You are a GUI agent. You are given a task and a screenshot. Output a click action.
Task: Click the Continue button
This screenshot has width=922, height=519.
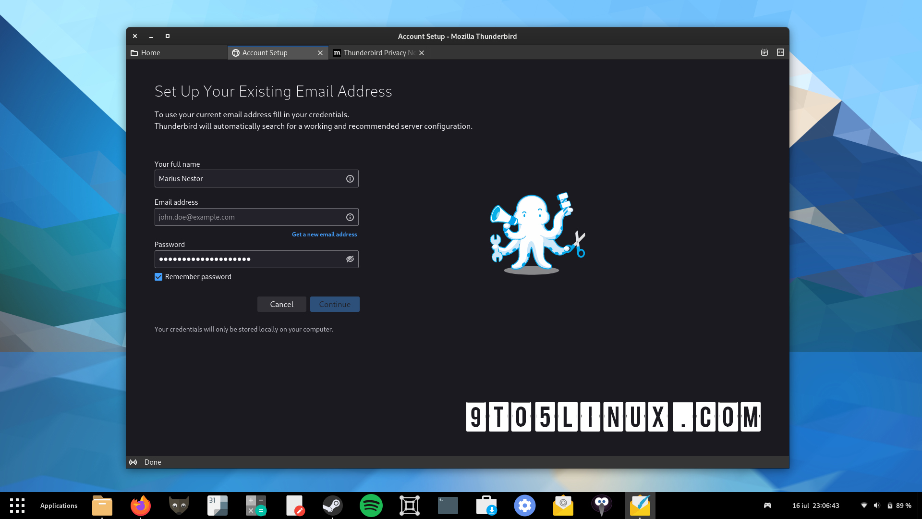pos(335,304)
